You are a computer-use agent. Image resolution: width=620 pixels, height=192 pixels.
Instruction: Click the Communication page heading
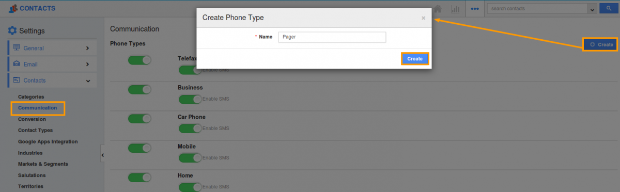click(134, 29)
